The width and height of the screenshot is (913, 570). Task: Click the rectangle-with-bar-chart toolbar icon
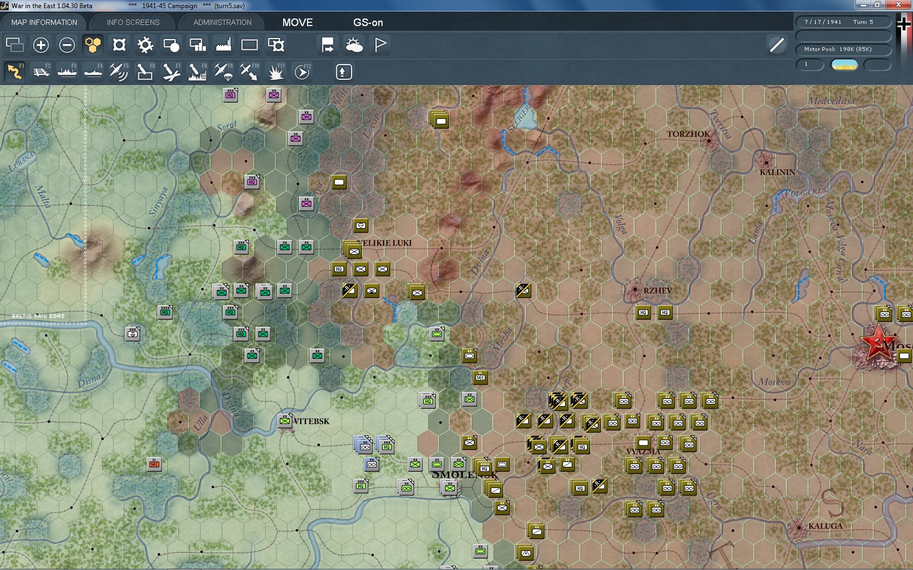pyautogui.click(x=197, y=45)
